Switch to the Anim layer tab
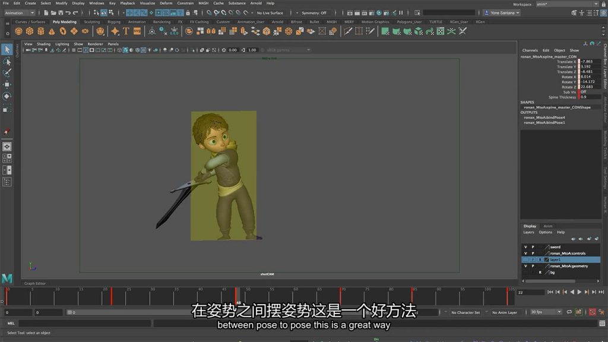Image resolution: width=608 pixels, height=342 pixels. click(x=548, y=226)
